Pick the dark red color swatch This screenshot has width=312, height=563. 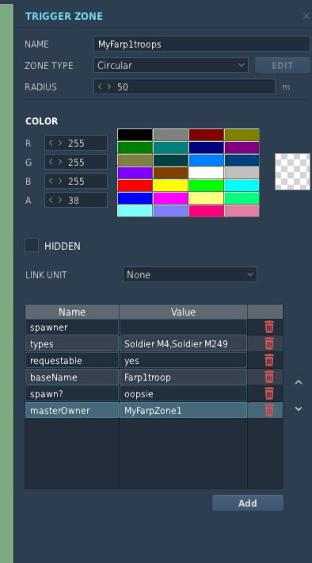(206, 135)
